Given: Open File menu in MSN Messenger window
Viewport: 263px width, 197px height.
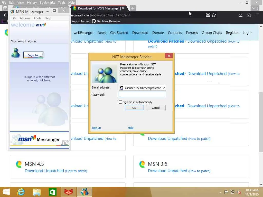Looking at the screenshot, I should tap(14, 18).
